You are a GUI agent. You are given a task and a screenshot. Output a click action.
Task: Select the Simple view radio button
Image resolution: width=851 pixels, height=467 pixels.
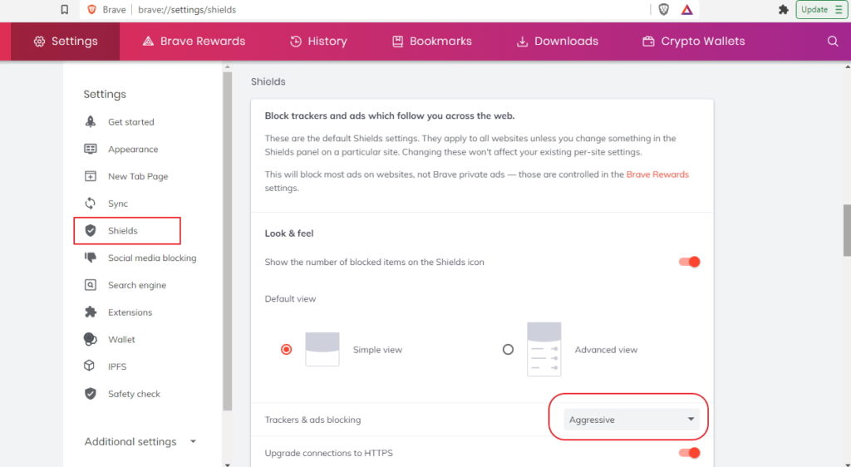click(287, 350)
